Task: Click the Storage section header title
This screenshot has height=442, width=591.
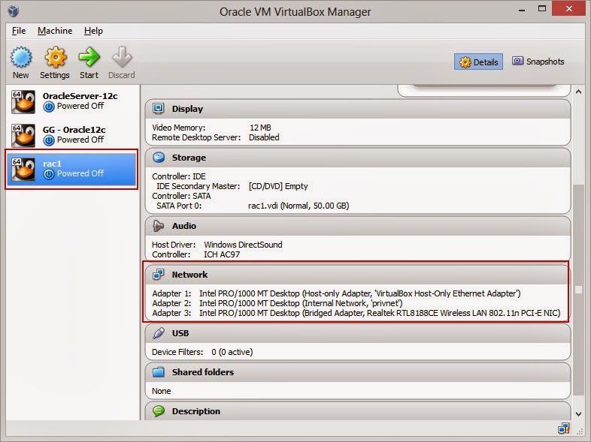Action: point(189,158)
